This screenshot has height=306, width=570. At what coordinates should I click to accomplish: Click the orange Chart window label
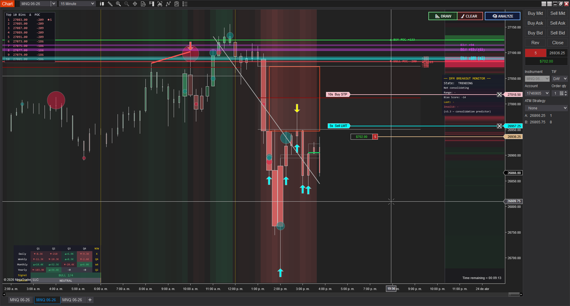(x=8, y=4)
